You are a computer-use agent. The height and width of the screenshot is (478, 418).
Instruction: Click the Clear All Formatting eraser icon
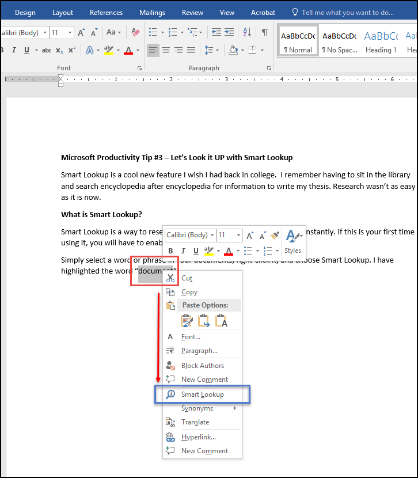pyautogui.click(x=135, y=32)
